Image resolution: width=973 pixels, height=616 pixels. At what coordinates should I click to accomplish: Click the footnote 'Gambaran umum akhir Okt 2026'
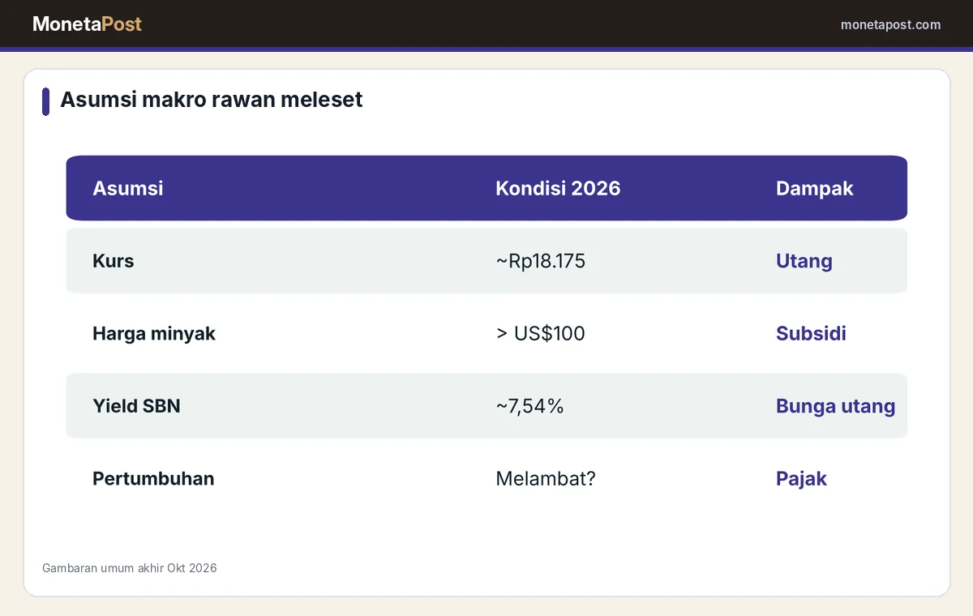tap(130, 568)
